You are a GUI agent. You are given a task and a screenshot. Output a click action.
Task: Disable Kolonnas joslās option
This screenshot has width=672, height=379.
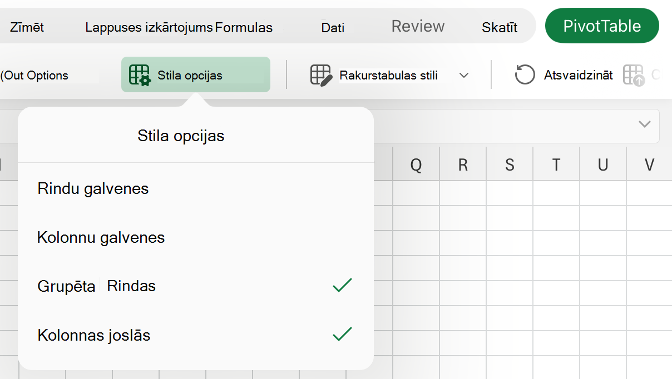pos(195,335)
